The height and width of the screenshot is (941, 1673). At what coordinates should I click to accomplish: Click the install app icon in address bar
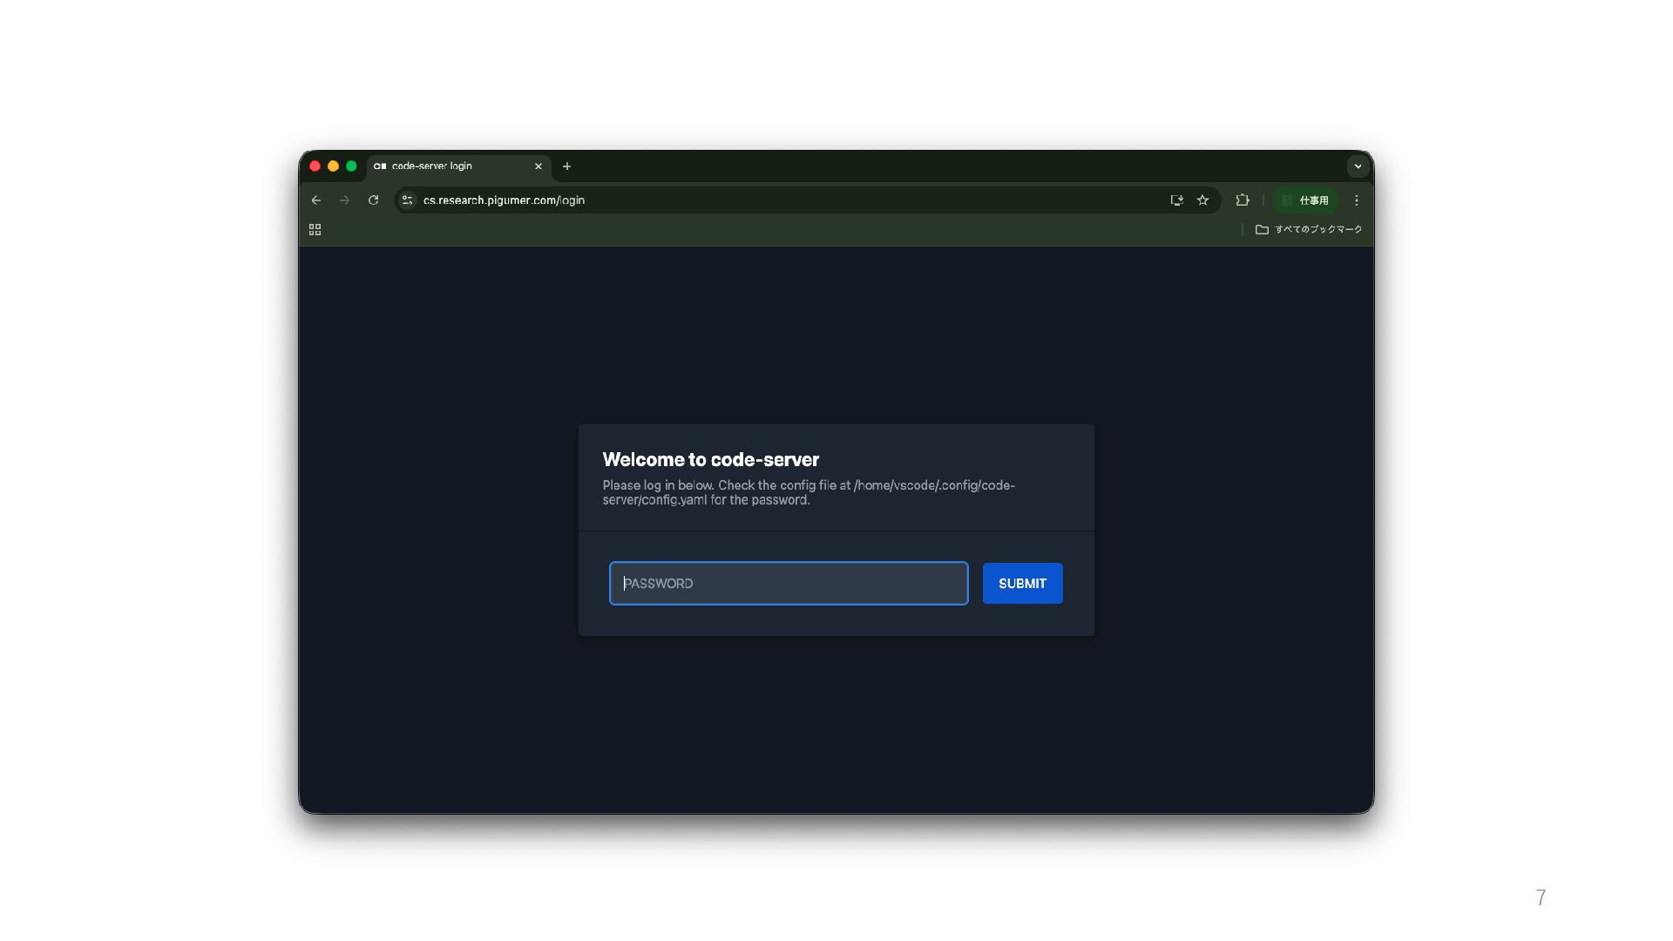pyautogui.click(x=1176, y=200)
